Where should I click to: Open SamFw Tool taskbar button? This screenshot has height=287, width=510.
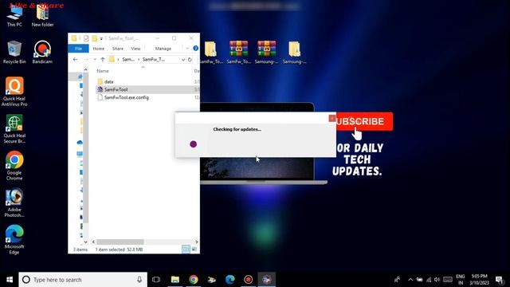coord(267,280)
